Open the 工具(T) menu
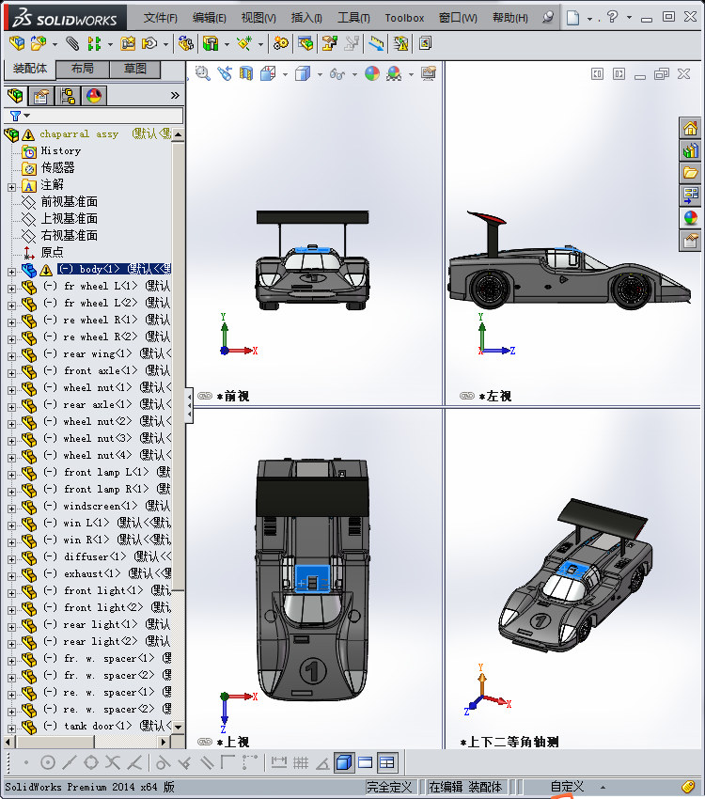 (x=353, y=18)
